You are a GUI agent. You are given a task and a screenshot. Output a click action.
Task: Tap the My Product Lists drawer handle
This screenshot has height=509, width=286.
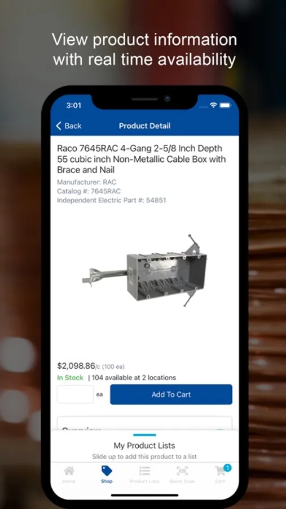[144, 435]
